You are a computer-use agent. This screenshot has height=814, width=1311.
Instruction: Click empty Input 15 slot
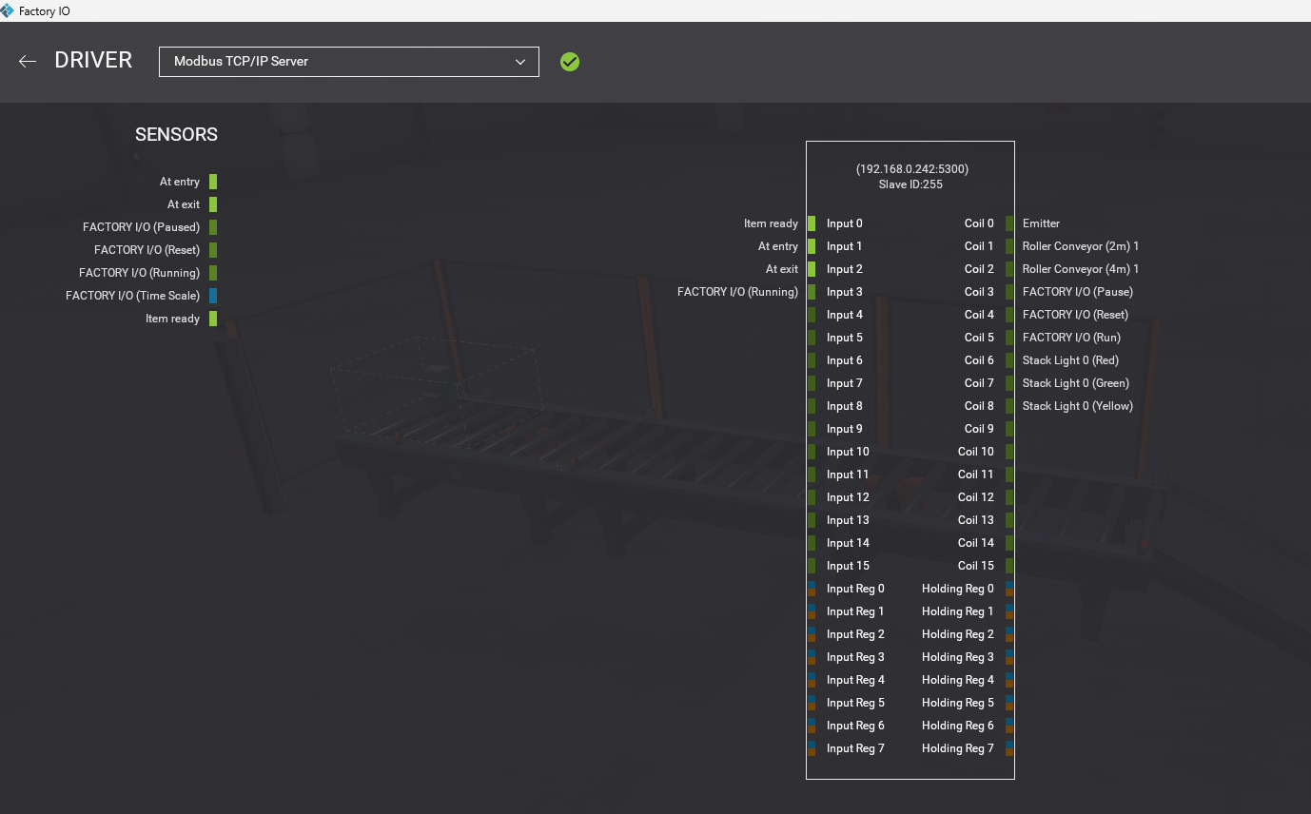(x=848, y=566)
